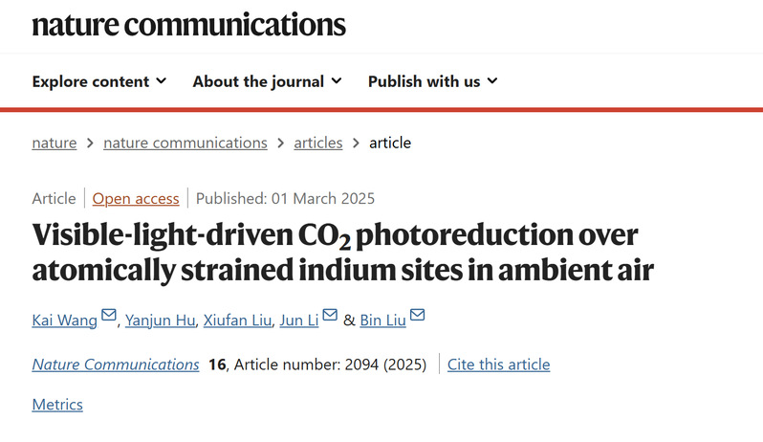Open the Open access link

(136, 199)
